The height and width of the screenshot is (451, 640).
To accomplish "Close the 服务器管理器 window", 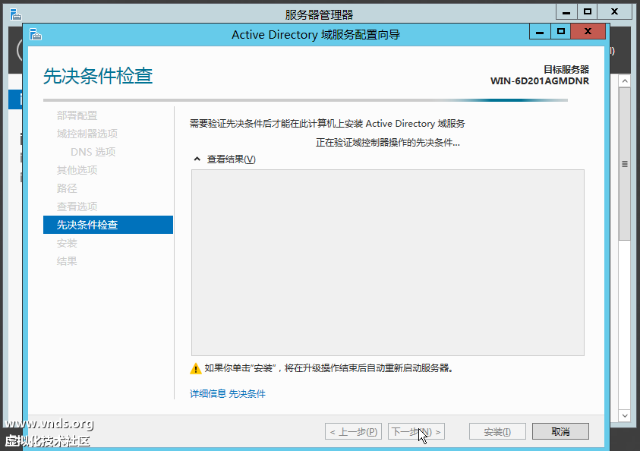I will click(x=614, y=12).
